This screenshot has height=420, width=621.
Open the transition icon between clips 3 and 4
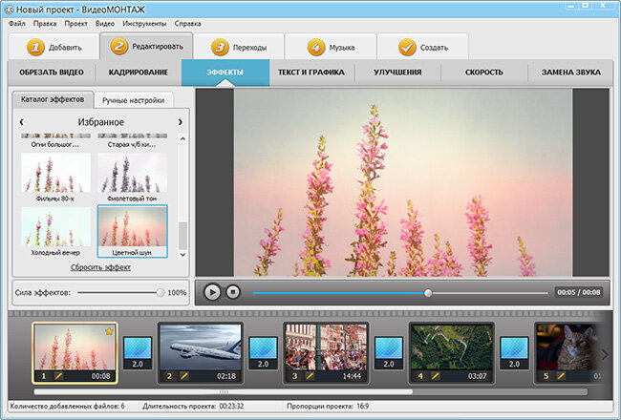coord(389,353)
